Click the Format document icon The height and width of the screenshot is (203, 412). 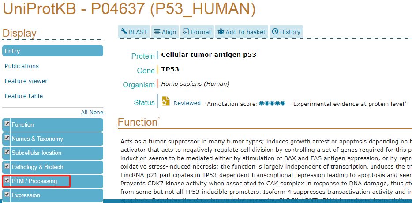pyautogui.click(x=186, y=32)
